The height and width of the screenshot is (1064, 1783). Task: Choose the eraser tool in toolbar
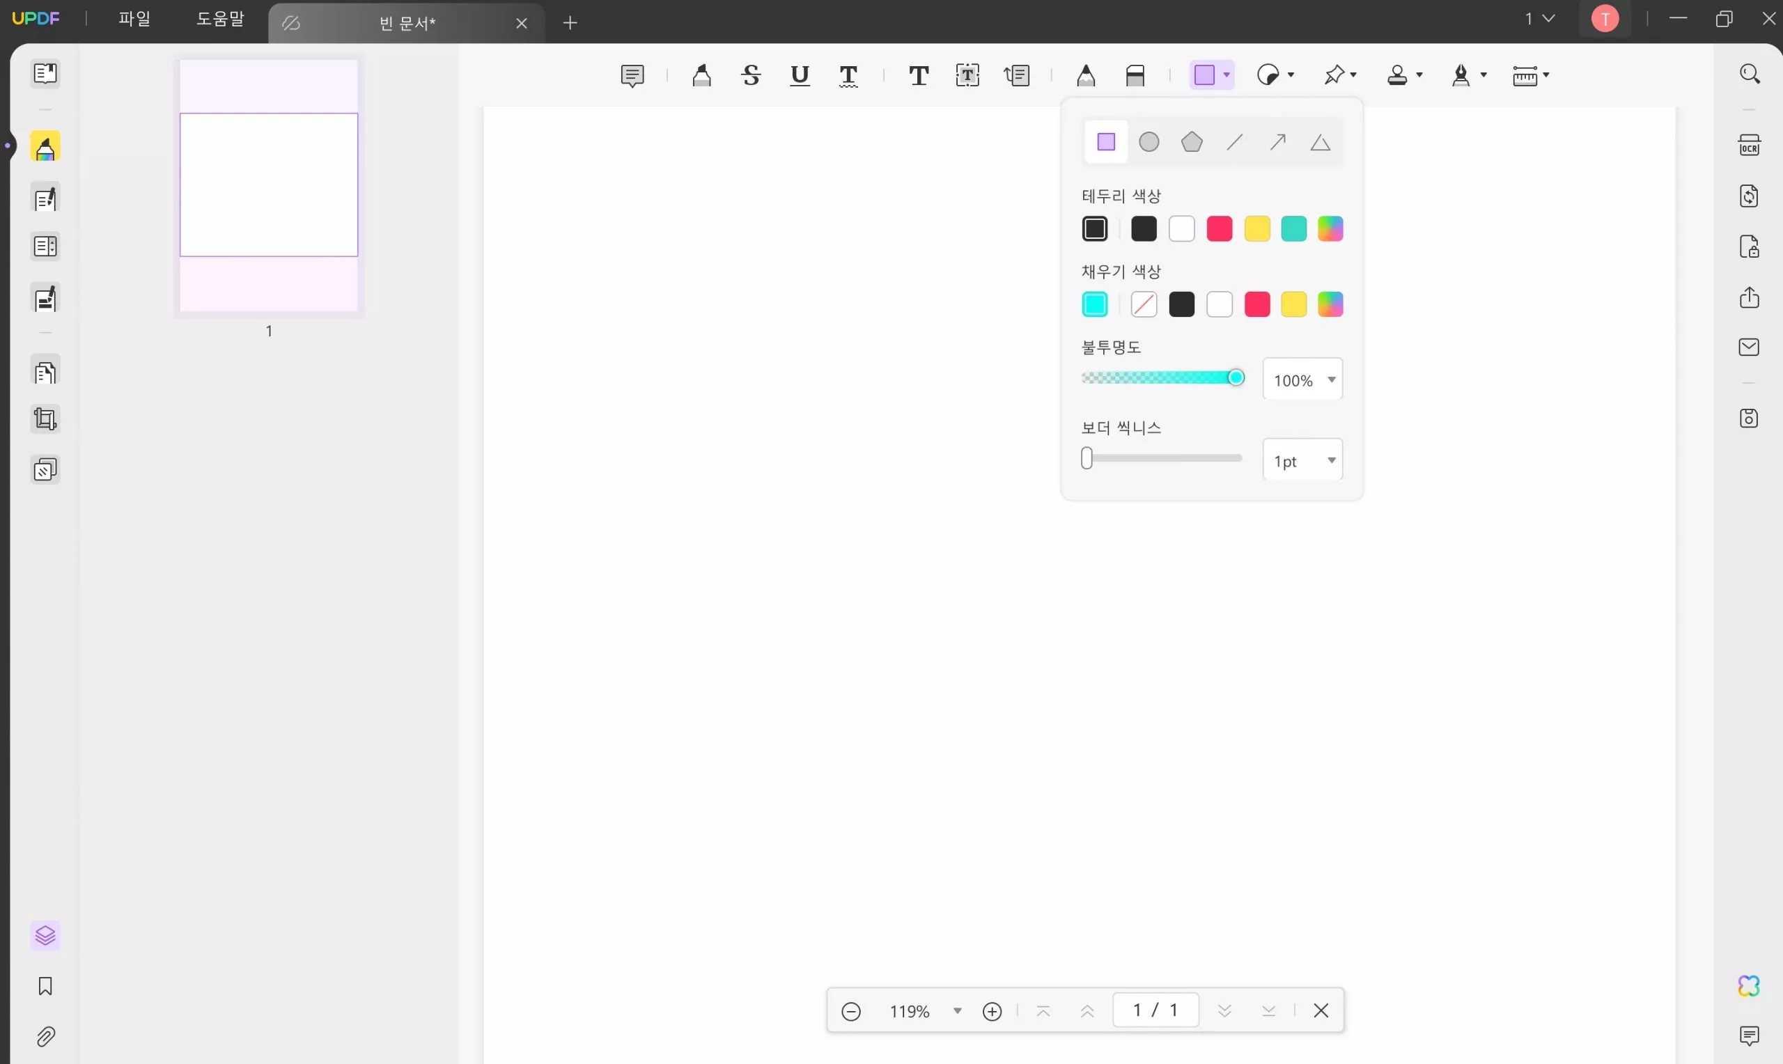pos(1135,75)
